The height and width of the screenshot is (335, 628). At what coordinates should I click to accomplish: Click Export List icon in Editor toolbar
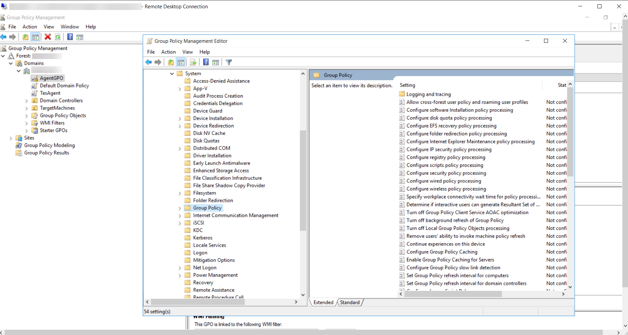click(x=193, y=62)
